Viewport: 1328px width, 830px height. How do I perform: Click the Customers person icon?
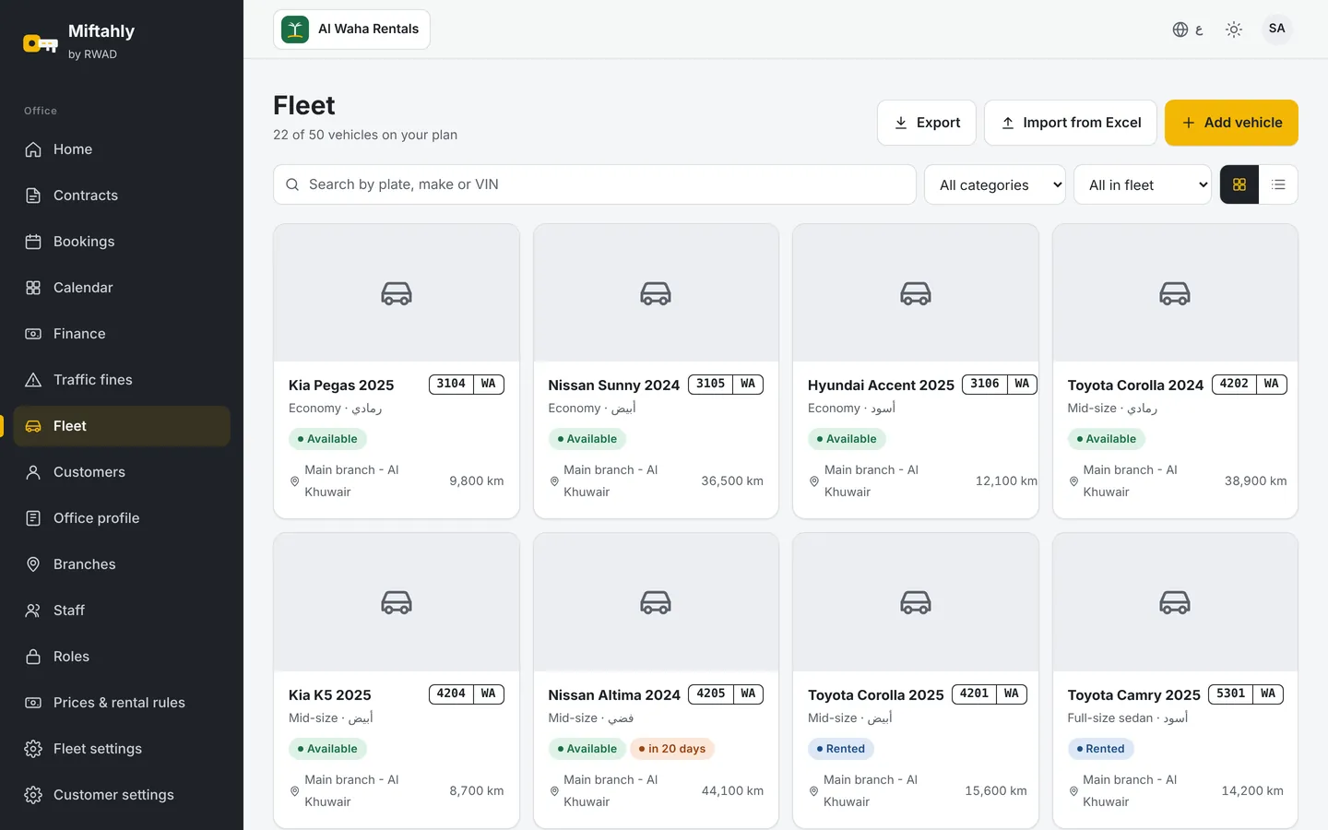tap(33, 472)
